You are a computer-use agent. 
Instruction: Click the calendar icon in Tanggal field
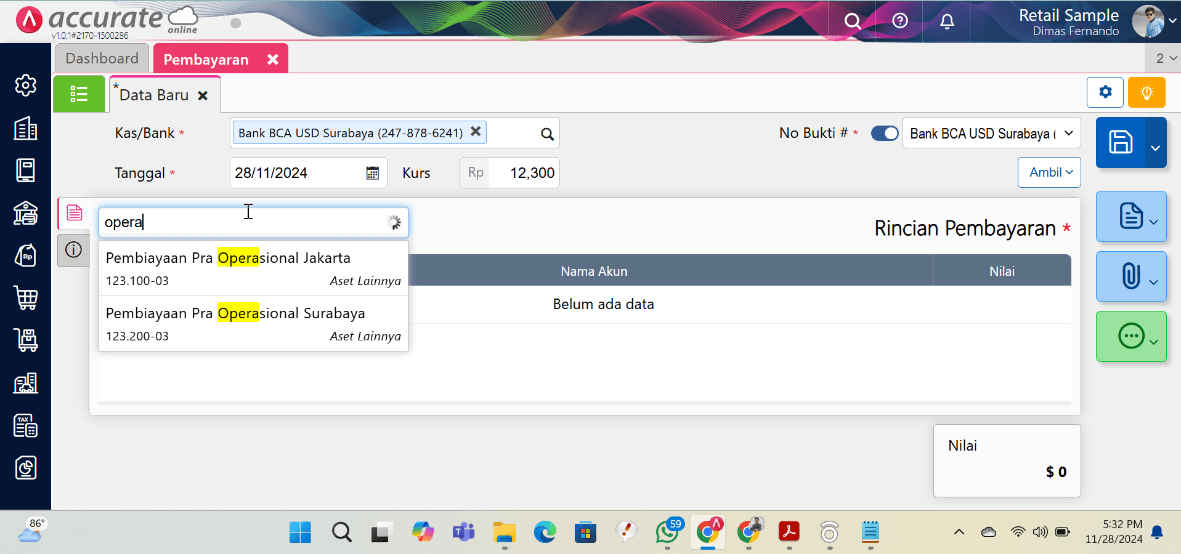pyautogui.click(x=373, y=173)
